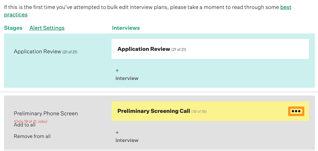Open Alert Settings
This screenshot has height=151, width=318.
point(47,28)
